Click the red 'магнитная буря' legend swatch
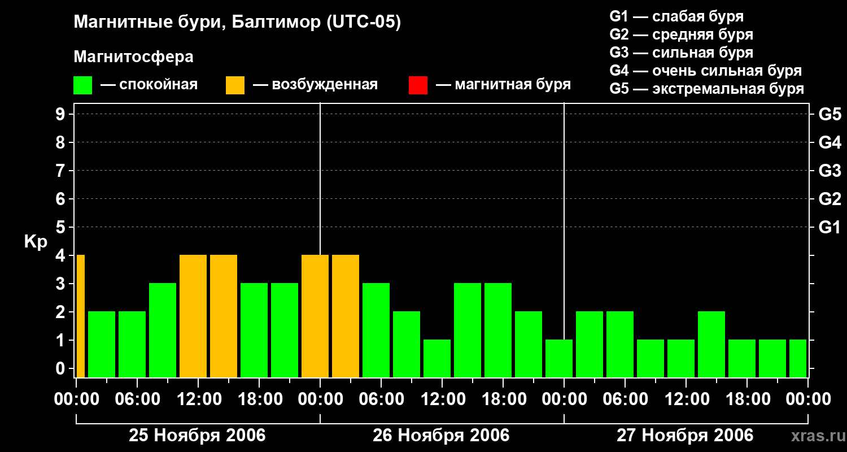 pos(418,85)
